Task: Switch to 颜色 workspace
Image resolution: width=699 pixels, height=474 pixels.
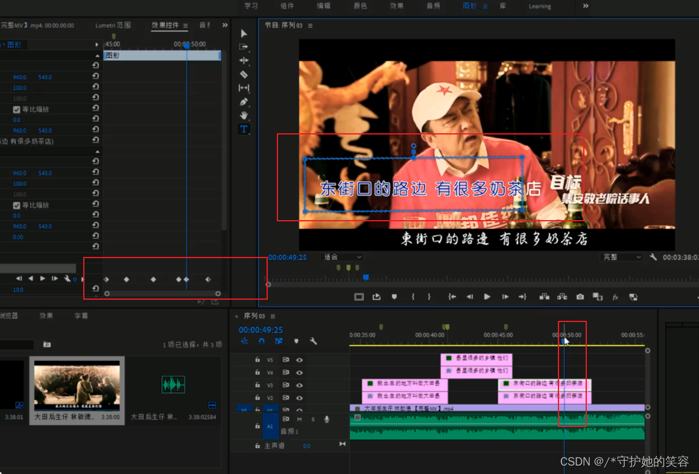Action: pos(360,6)
